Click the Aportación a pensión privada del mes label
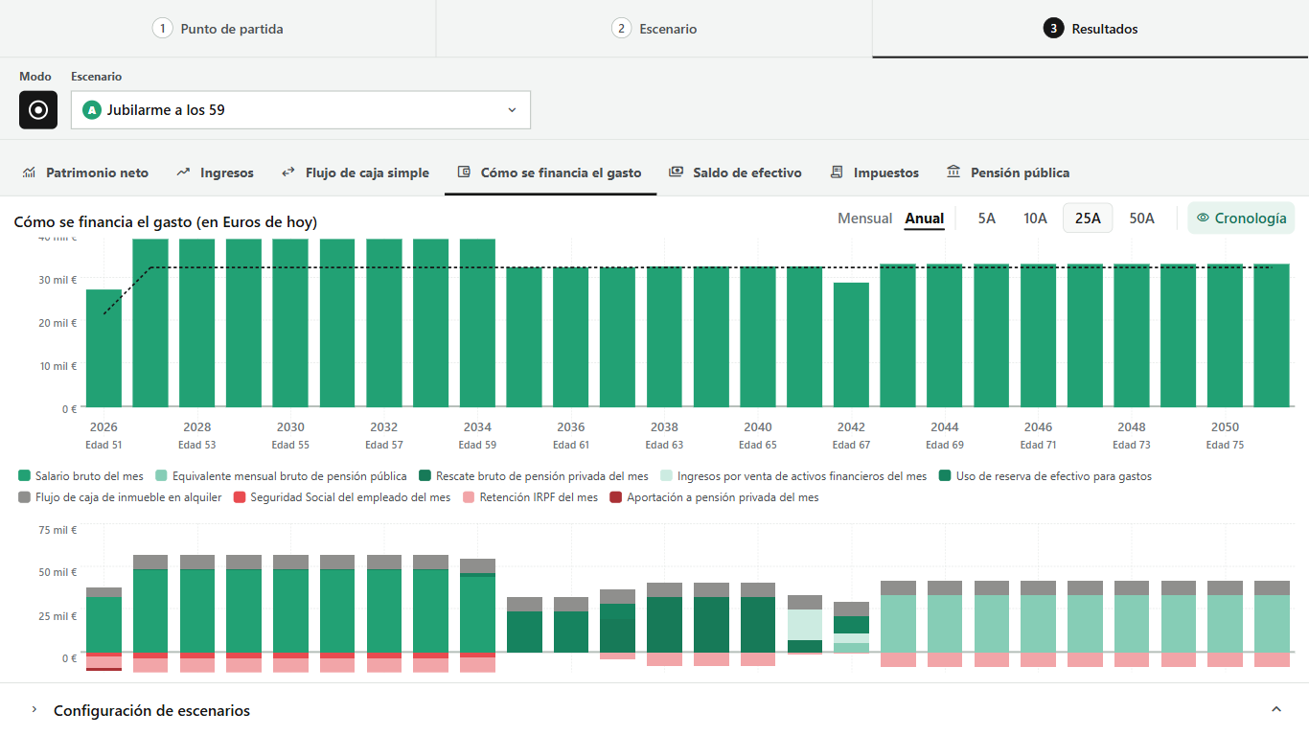Image resolution: width=1309 pixels, height=736 pixels. (723, 497)
